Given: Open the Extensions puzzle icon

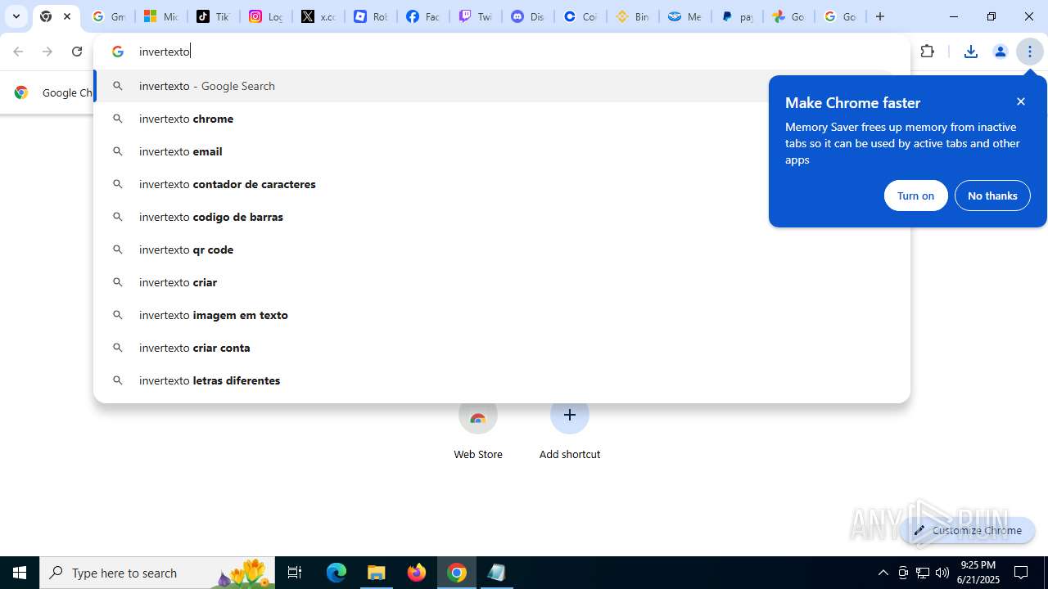Looking at the screenshot, I should coord(928,52).
